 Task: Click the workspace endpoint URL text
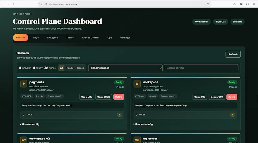[x=161, y=105]
